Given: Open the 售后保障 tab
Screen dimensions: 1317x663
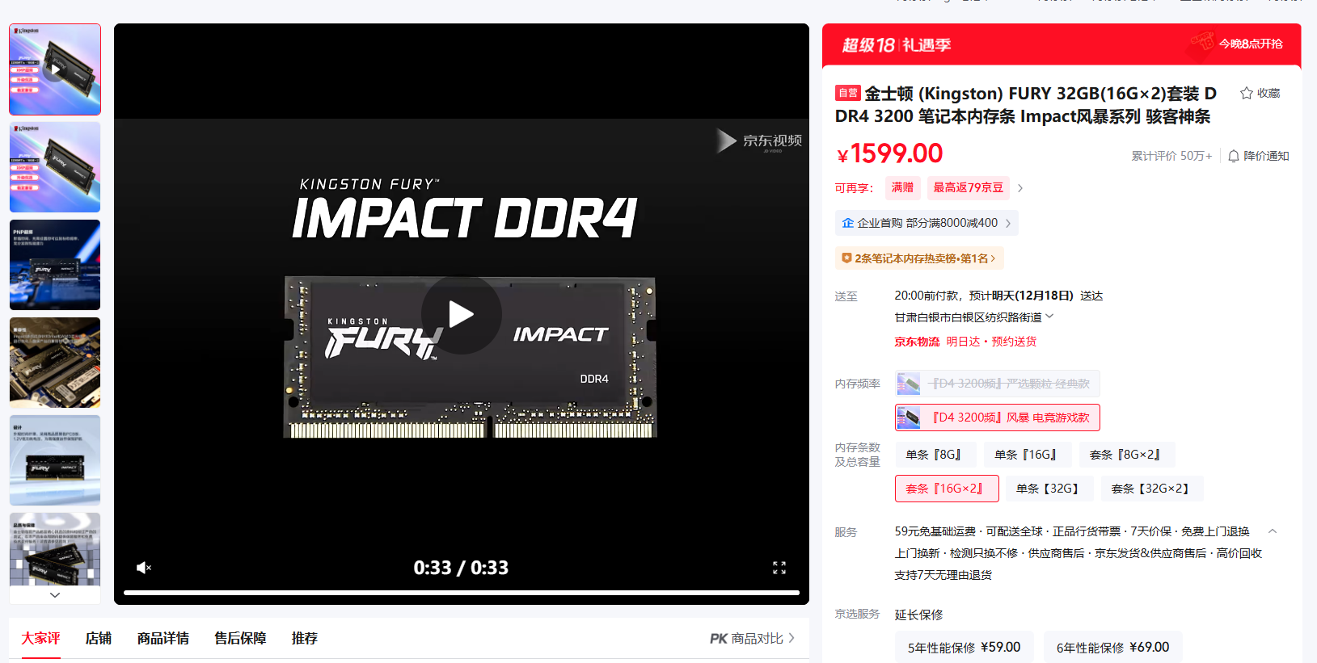Looking at the screenshot, I should 240,638.
